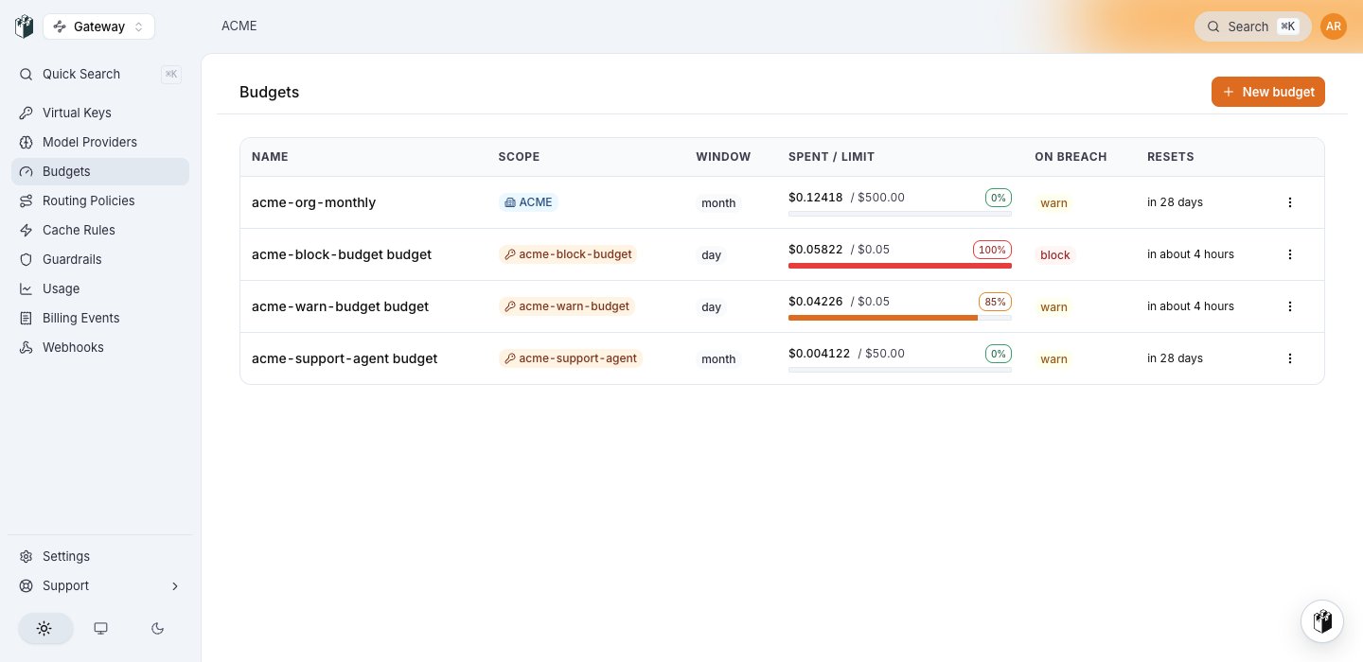Open Model Providers section

click(100, 142)
